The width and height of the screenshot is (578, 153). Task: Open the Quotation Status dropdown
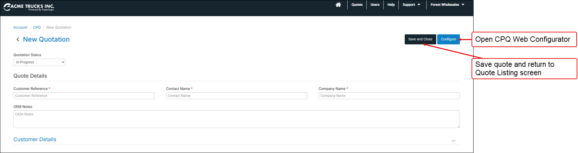tap(39, 62)
